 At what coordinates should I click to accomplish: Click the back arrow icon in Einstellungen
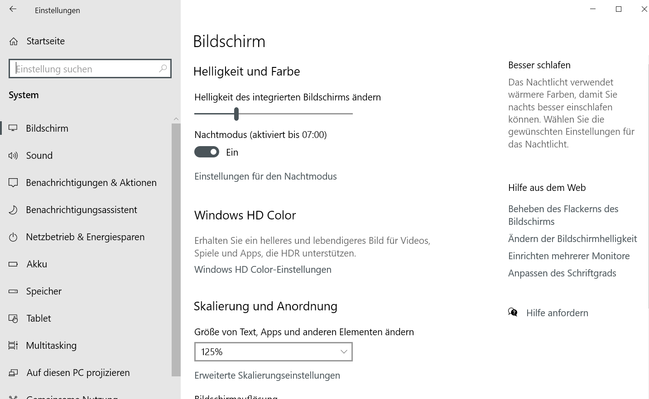(x=13, y=9)
